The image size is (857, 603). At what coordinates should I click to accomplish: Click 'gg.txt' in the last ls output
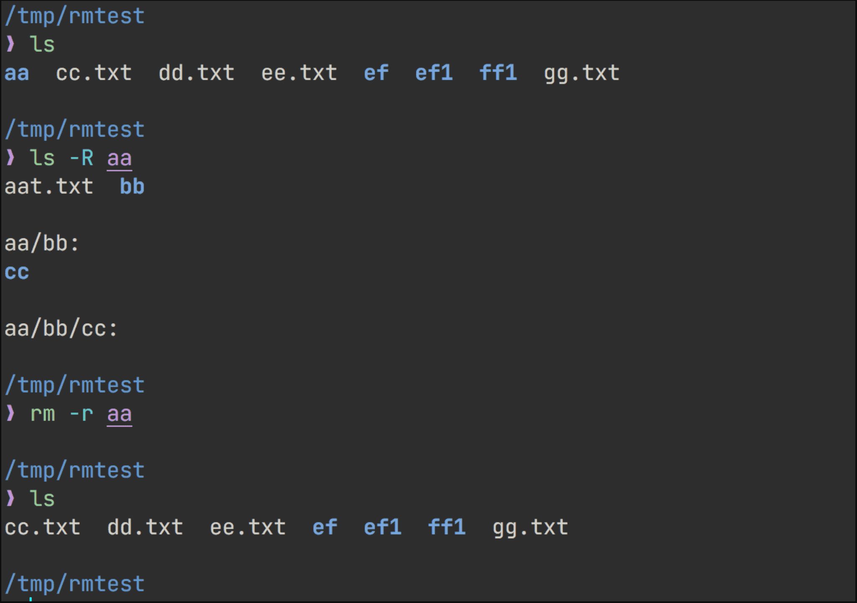pos(530,529)
